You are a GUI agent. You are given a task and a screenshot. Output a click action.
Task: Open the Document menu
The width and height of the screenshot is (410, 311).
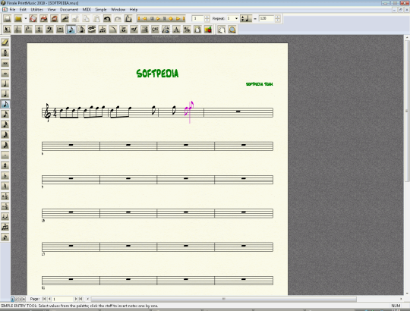[69, 10]
